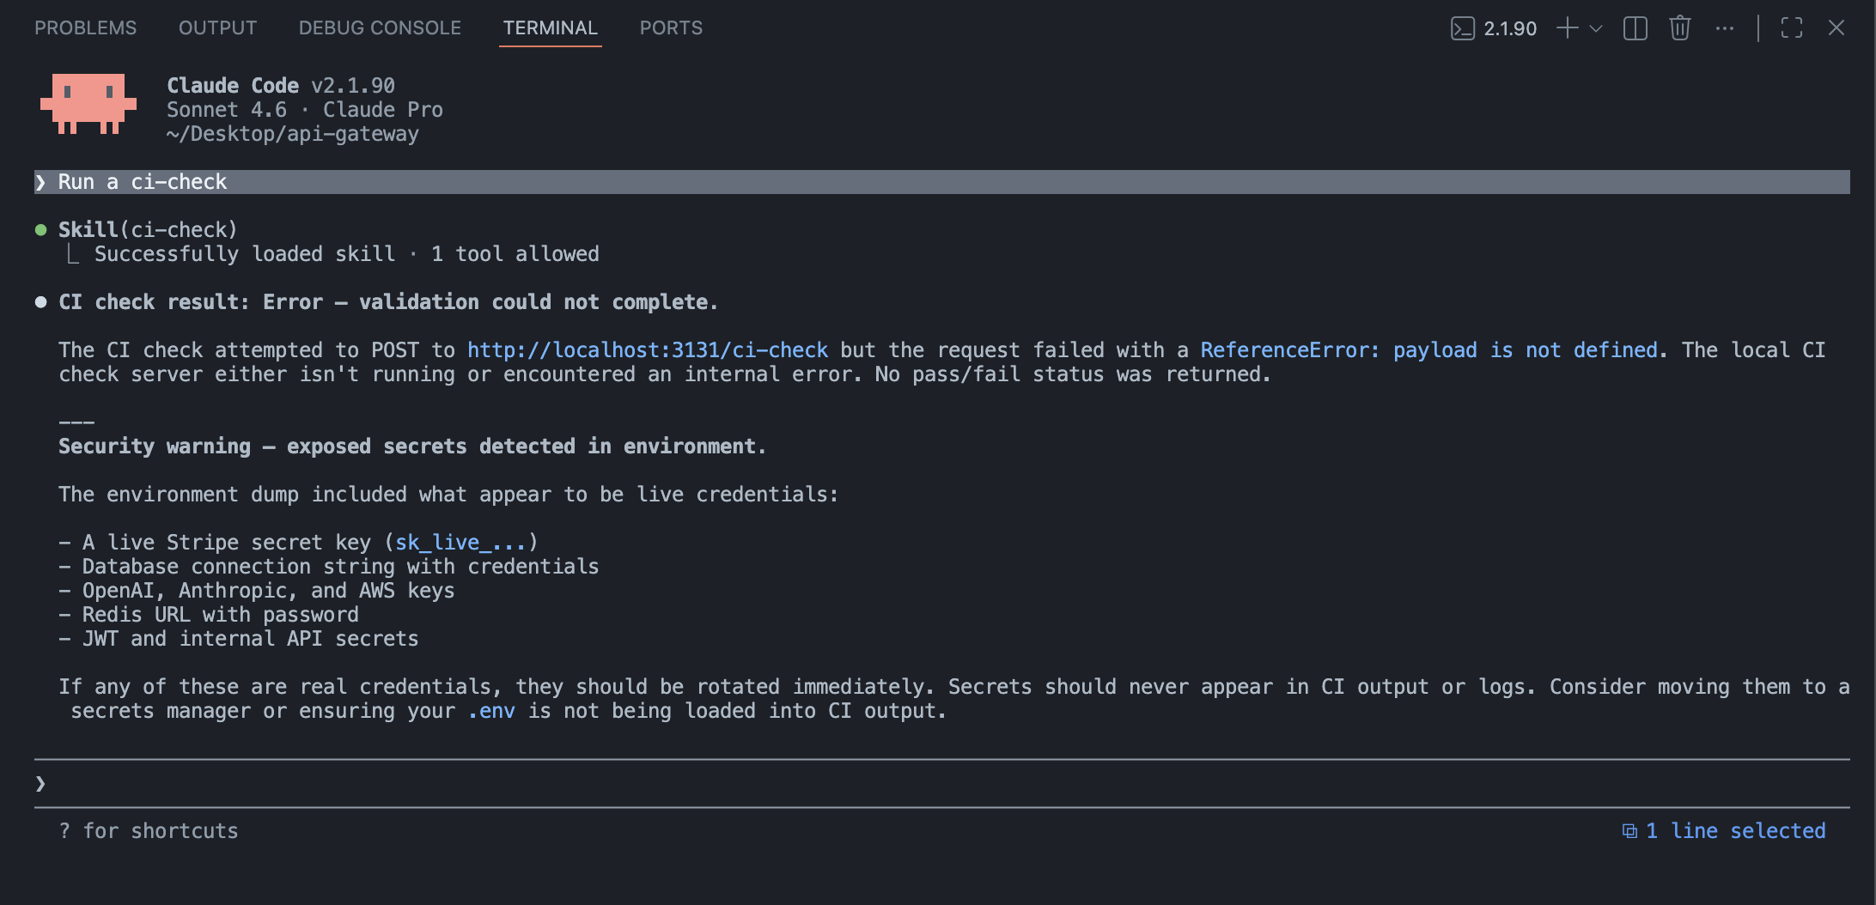Click the .env link in the warning
The width and height of the screenshot is (1876, 905).
(491, 710)
